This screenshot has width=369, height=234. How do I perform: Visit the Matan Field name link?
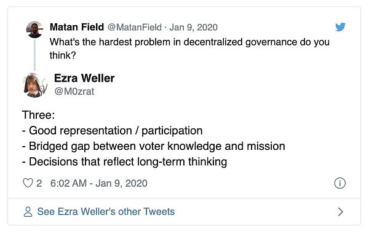(77, 27)
